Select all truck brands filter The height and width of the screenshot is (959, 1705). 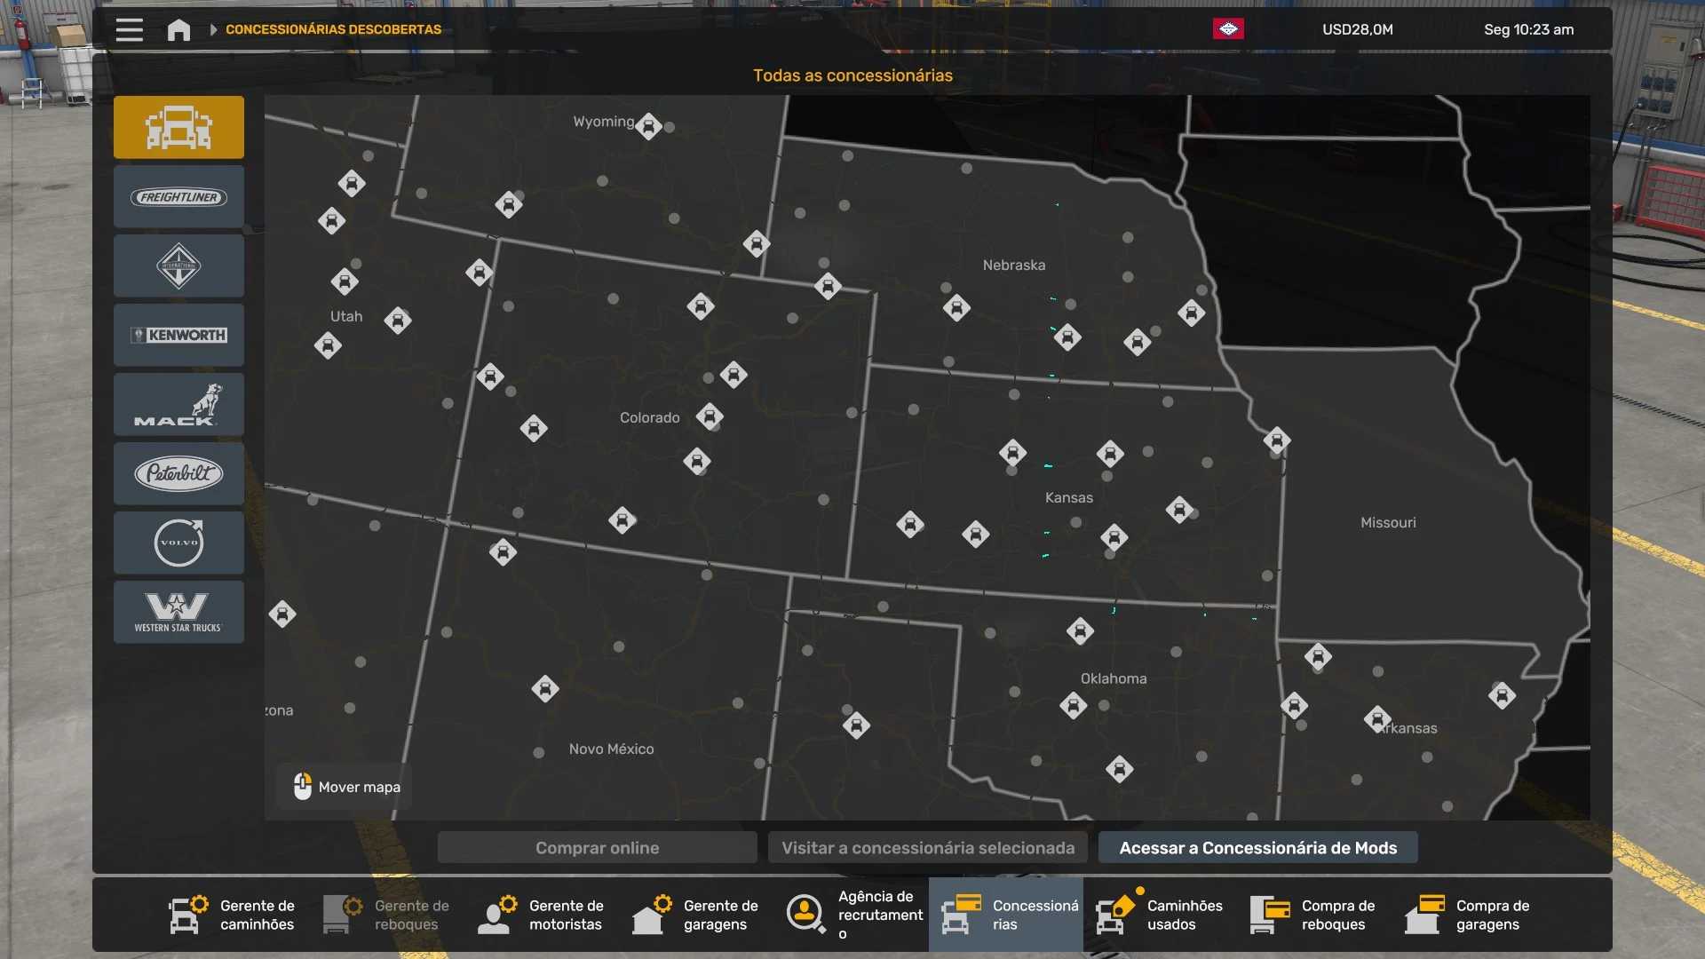178,127
